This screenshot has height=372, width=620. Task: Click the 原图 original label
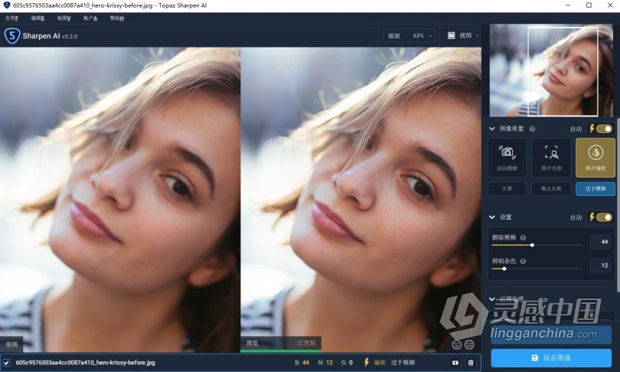pos(11,344)
